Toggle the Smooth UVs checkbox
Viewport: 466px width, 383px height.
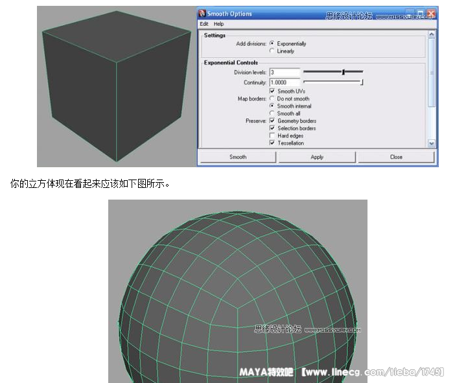272,91
